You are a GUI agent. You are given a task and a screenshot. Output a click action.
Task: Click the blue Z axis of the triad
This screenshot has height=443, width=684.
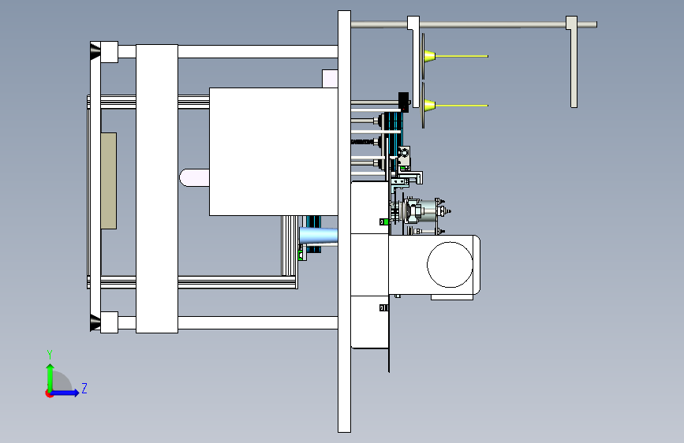pyautogui.click(x=65, y=393)
